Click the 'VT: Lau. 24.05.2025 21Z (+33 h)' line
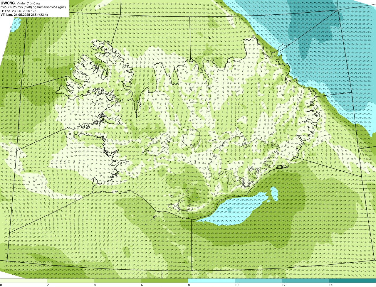376x287 pixels. click(24, 14)
